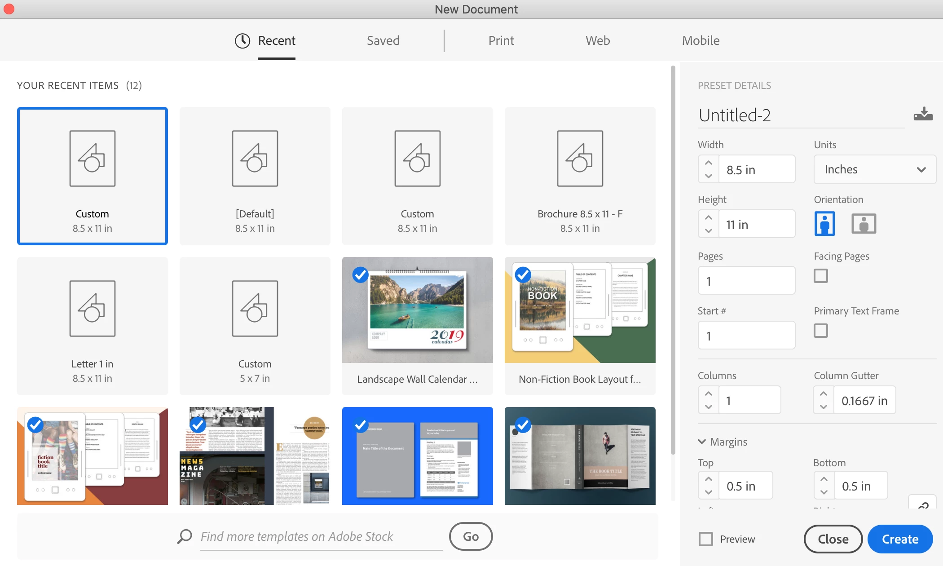Enable the Preview checkbox
The image size is (943, 566).
[x=706, y=539]
